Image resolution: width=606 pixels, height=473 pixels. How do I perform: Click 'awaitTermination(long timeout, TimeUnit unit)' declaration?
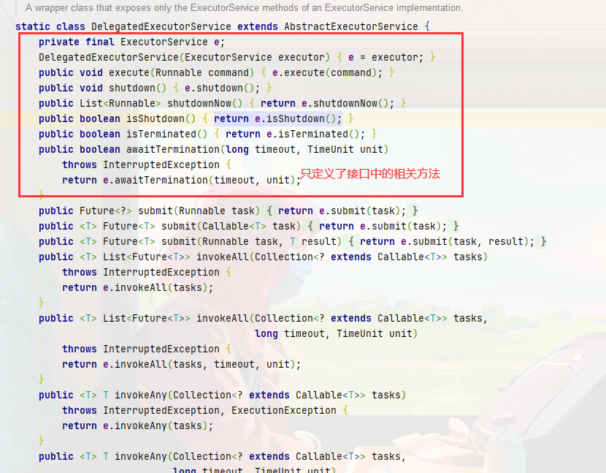(258, 149)
